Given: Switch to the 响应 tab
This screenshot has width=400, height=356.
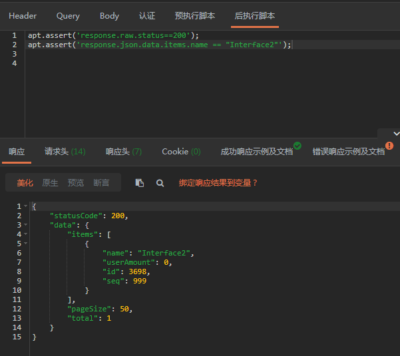Looking at the screenshot, I should tap(17, 152).
